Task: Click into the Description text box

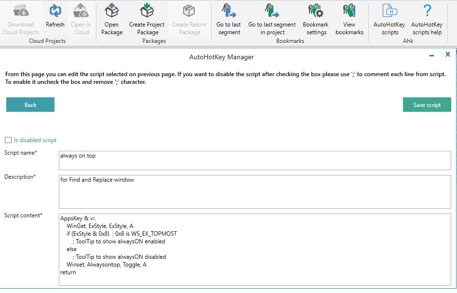Action: [255, 192]
